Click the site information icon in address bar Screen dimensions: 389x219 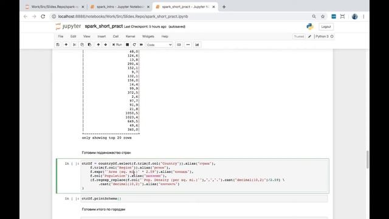54,16
